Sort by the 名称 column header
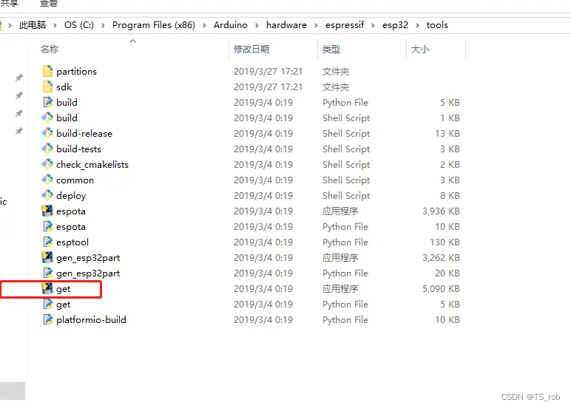Screen dimensions: 571x408 tap(50, 49)
